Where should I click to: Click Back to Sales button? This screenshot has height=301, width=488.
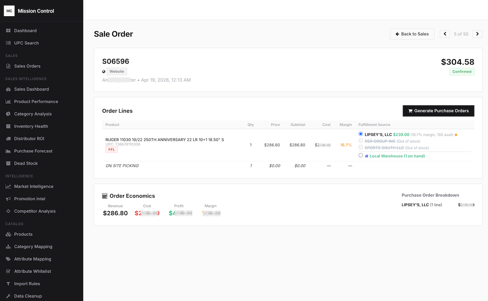click(x=412, y=34)
